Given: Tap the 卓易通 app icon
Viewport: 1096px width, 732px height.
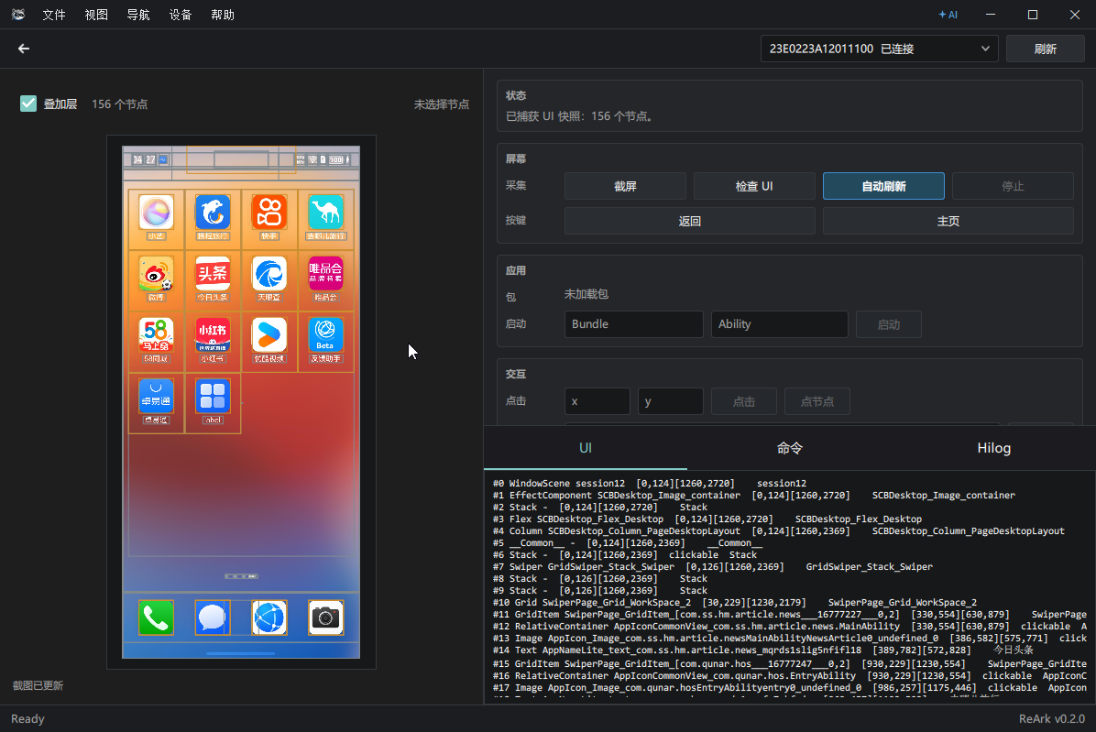Looking at the screenshot, I should click(156, 396).
